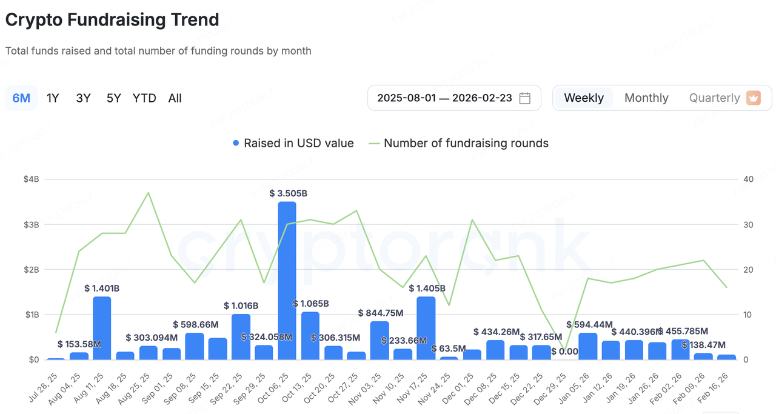The width and height of the screenshot is (776, 414).
Task: Click the green line legend marker
Action: click(x=374, y=144)
